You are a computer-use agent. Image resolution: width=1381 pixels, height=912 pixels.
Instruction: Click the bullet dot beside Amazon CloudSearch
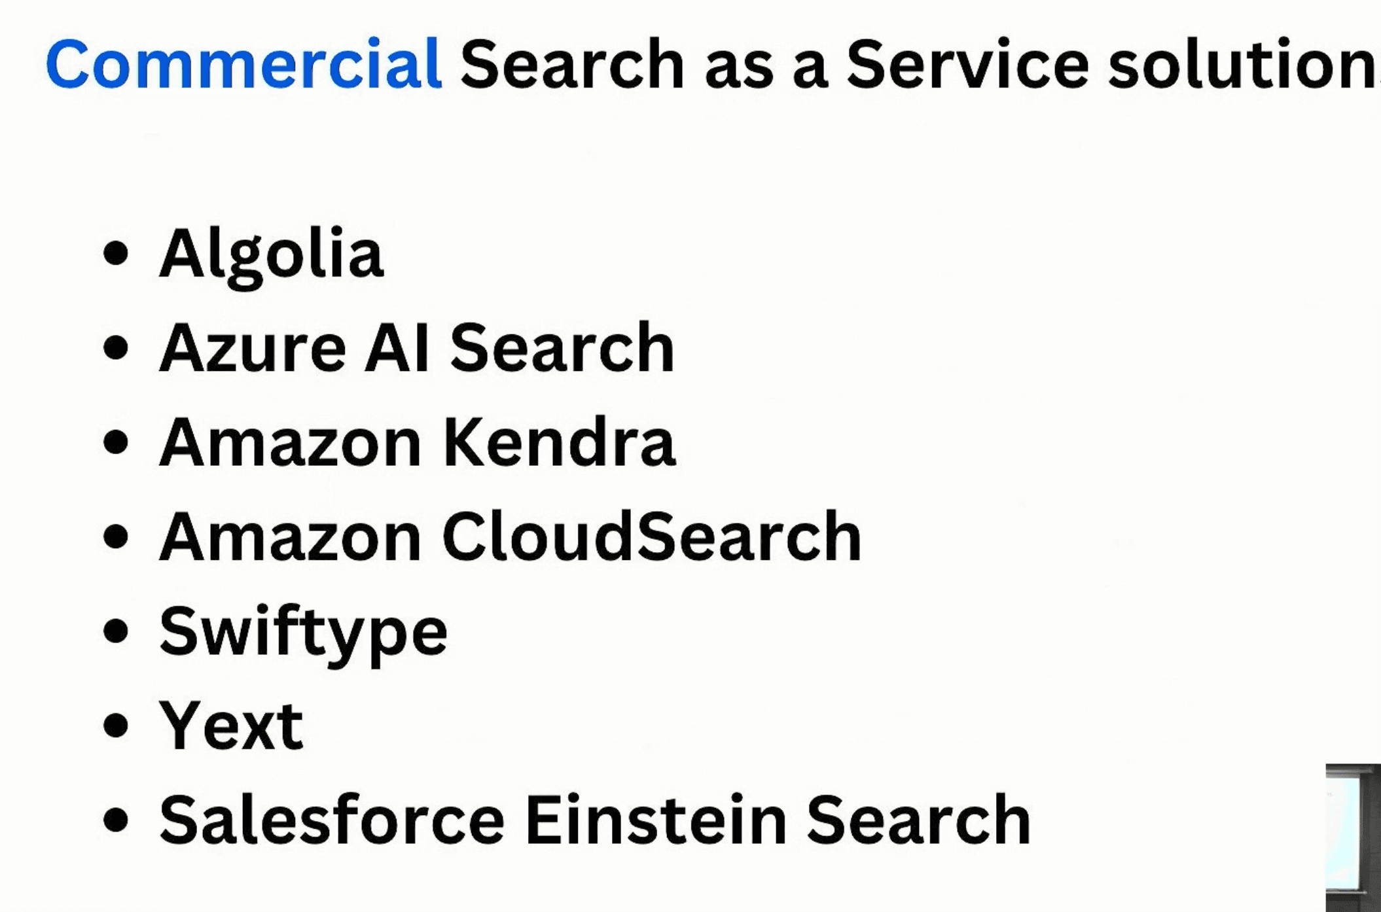coord(116,536)
